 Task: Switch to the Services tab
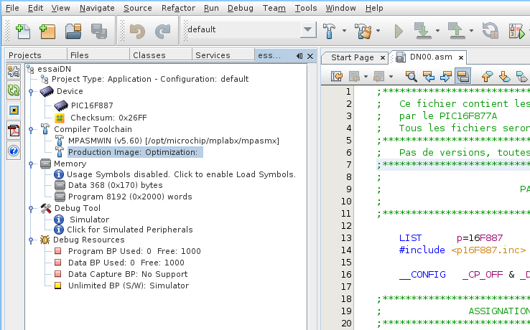(213, 55)
